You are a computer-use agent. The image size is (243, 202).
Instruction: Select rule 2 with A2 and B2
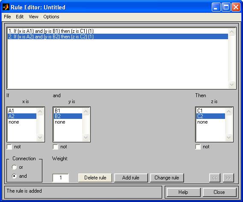pyautogui.click(x=118, y=37)
